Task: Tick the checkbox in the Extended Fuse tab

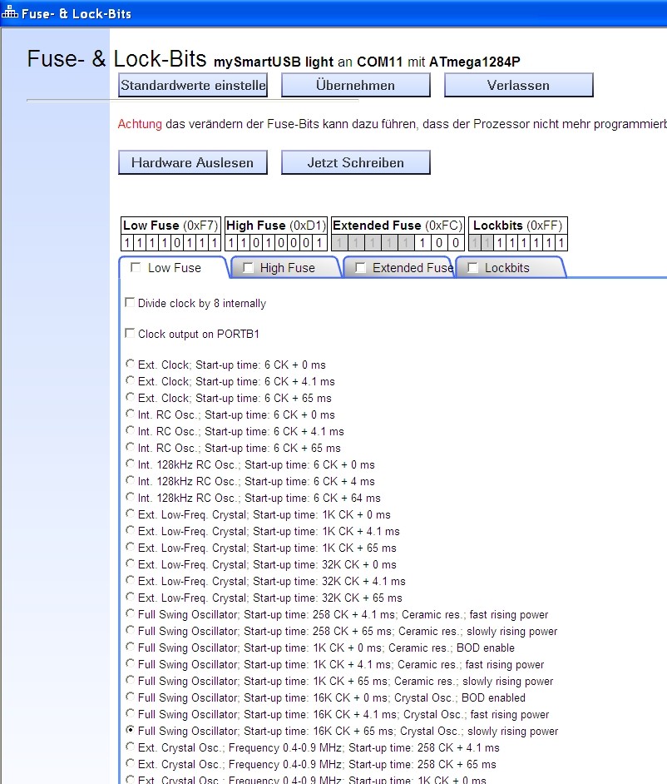Action: tap(360, 267)
